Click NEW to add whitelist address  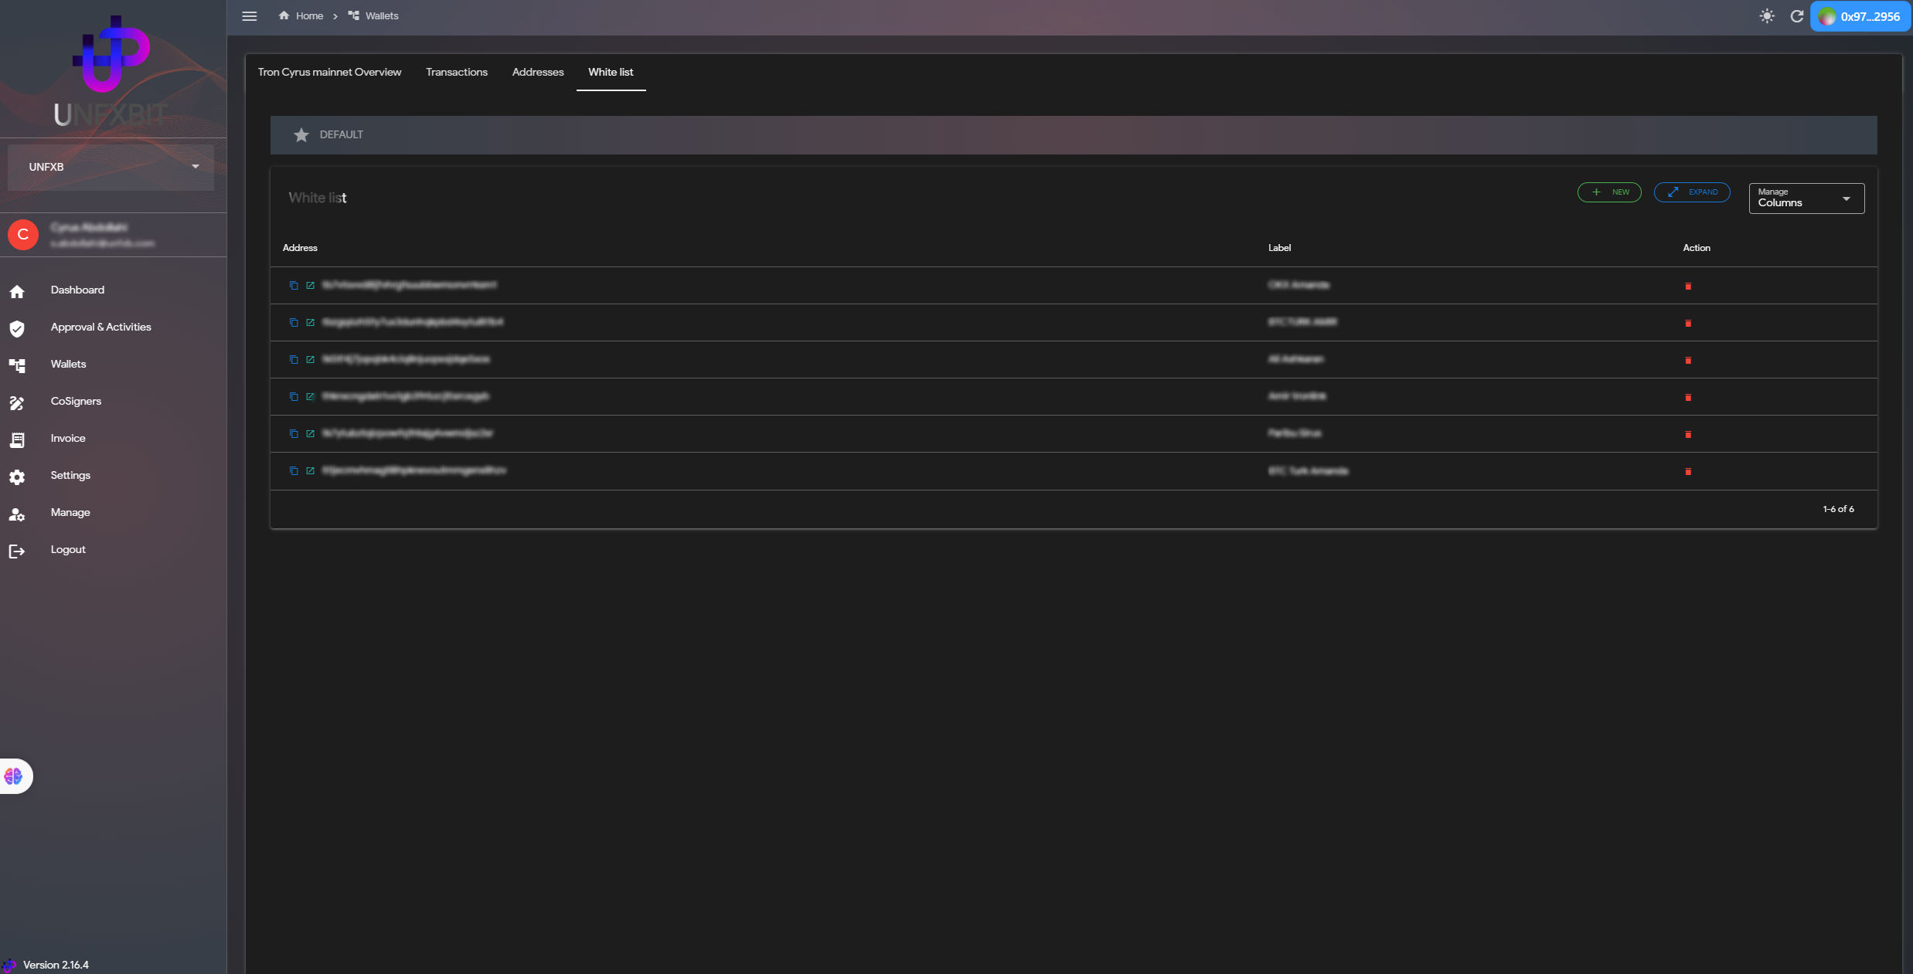[1609, 192]
